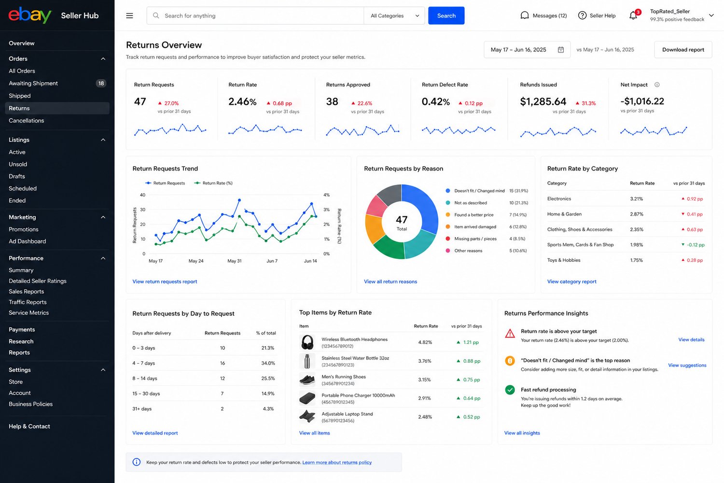
Task: Click Download report button
Action: (683, 50)
